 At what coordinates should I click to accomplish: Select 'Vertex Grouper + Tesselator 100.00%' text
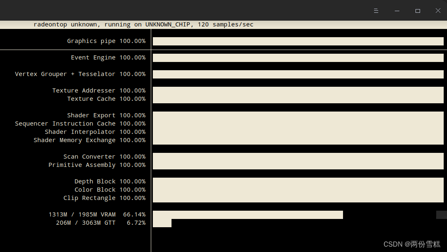80,74
